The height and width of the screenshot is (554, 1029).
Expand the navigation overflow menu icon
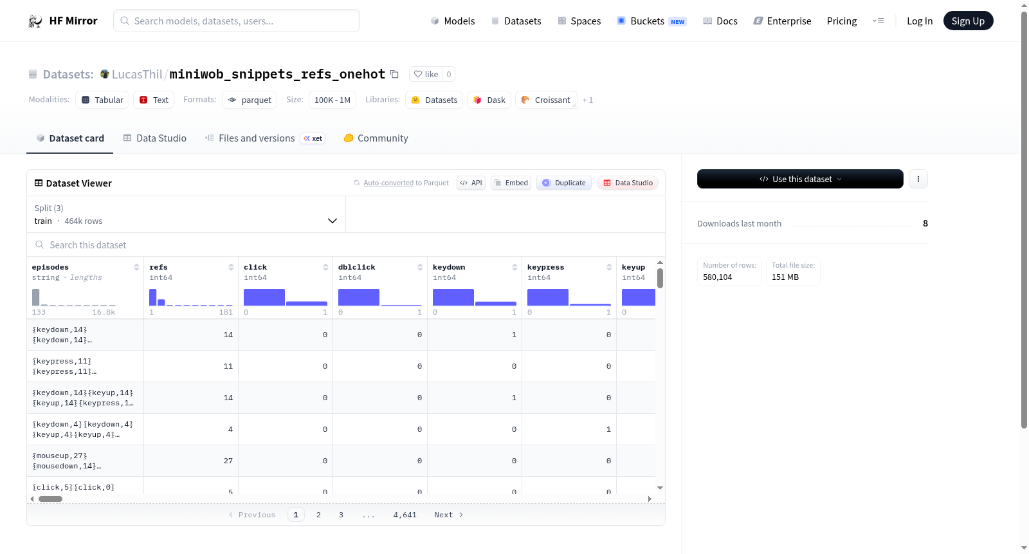(878, 21)
